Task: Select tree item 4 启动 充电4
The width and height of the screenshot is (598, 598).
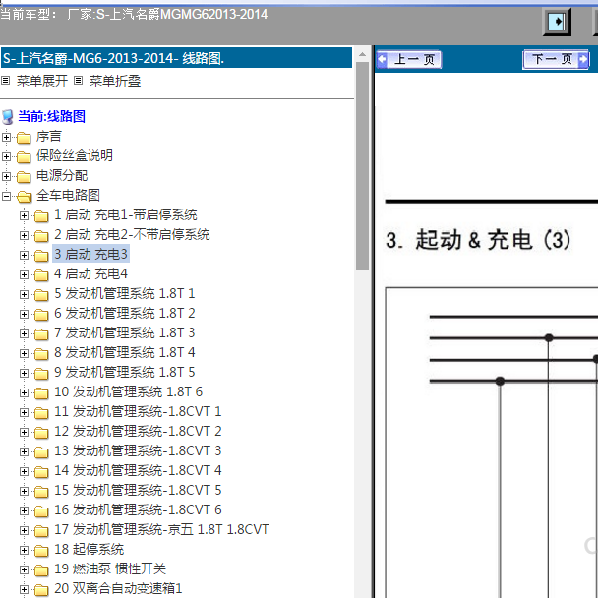Action: [x=90, y=273]
